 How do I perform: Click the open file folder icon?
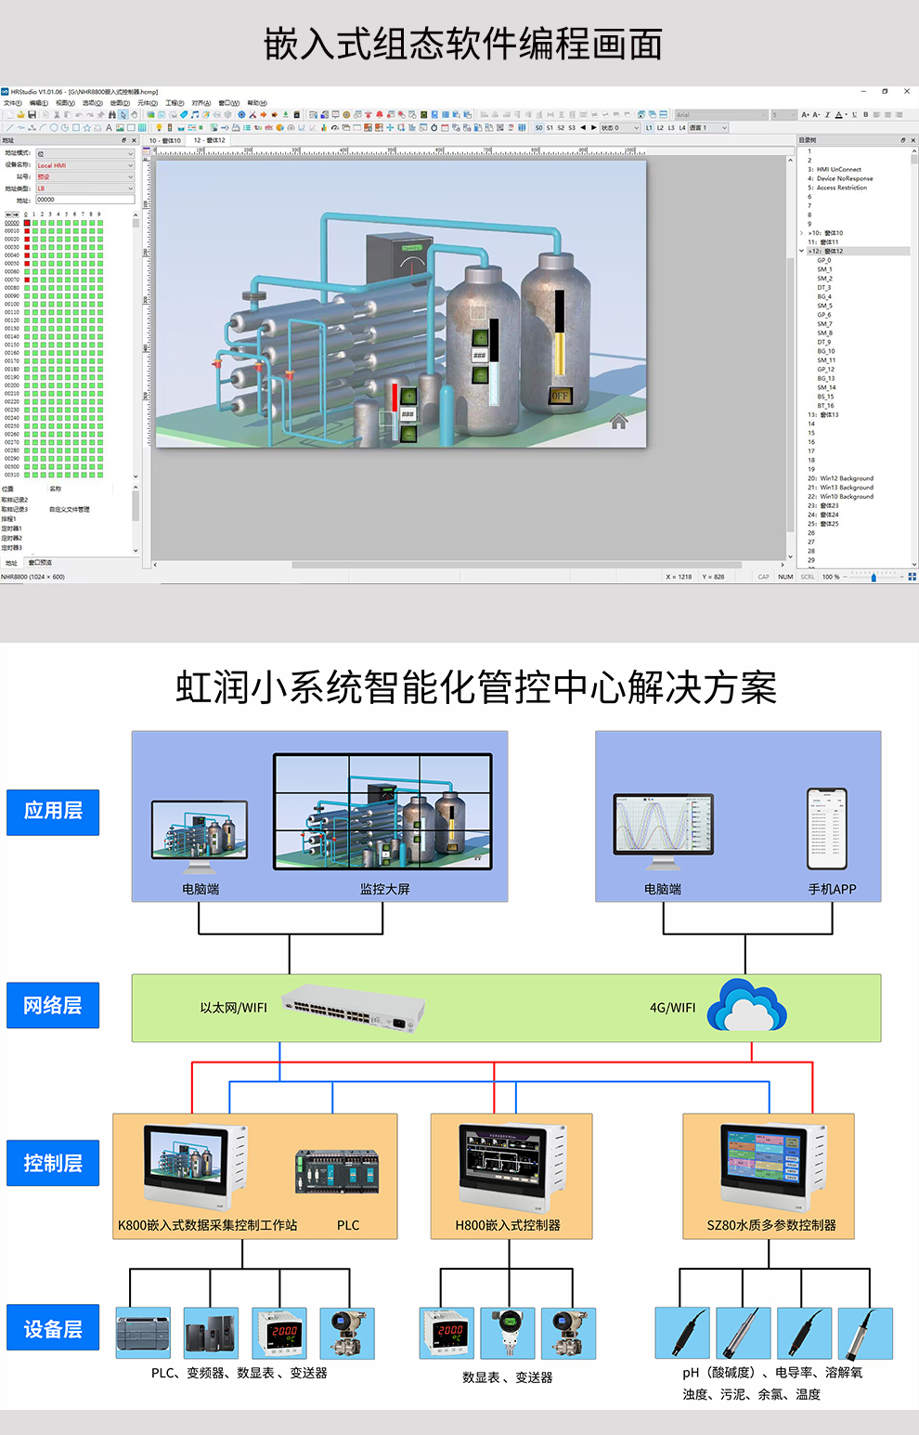click(20, 115)
